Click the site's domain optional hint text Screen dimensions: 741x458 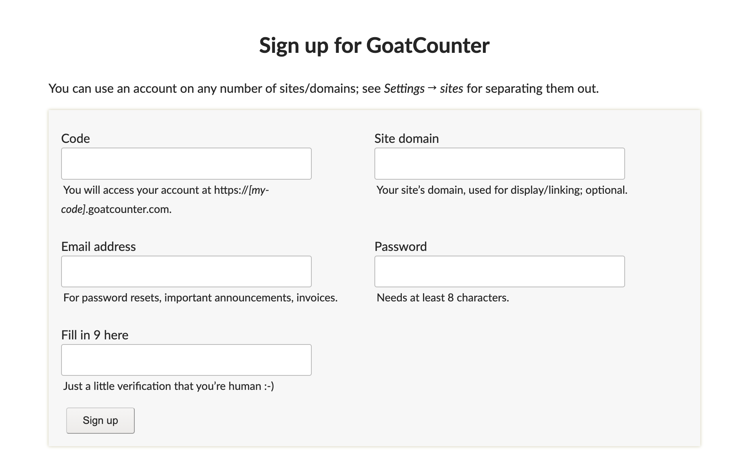tap(502, 190)
